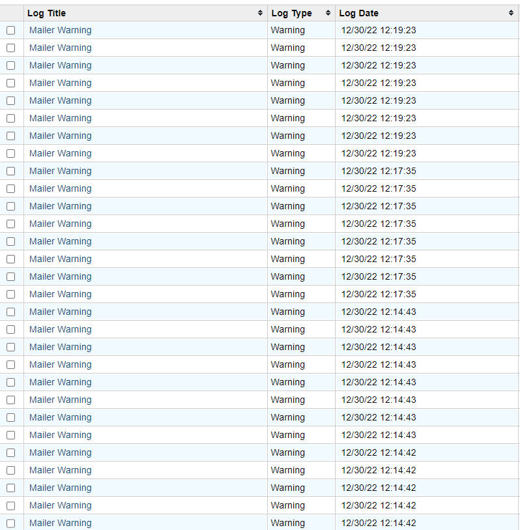The image size is (520, 530).
Task: Select checkbox of first 12:14:42 log entry
Action: (x=10, y=453)
